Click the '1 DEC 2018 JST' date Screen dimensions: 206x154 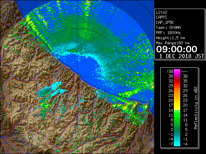[x=182, y=56]
